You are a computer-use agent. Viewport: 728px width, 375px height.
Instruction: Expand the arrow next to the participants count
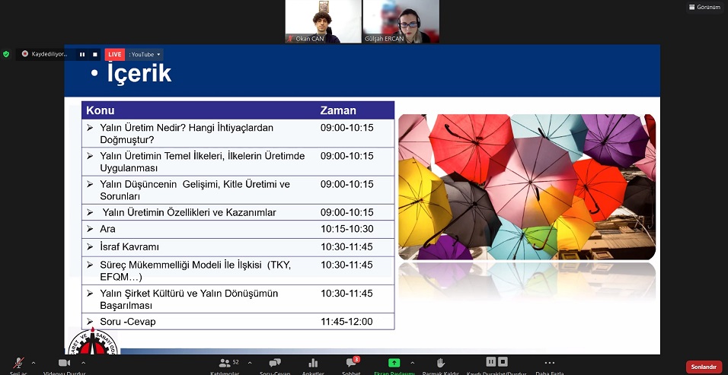[250, 363]
